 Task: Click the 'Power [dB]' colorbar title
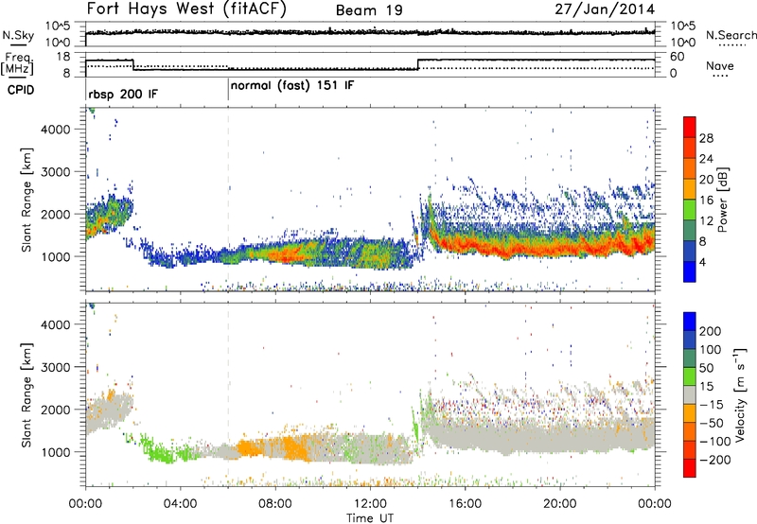pos(723,200)
